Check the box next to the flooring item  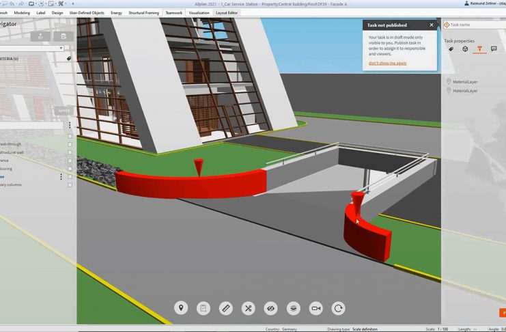pos(70,169)
